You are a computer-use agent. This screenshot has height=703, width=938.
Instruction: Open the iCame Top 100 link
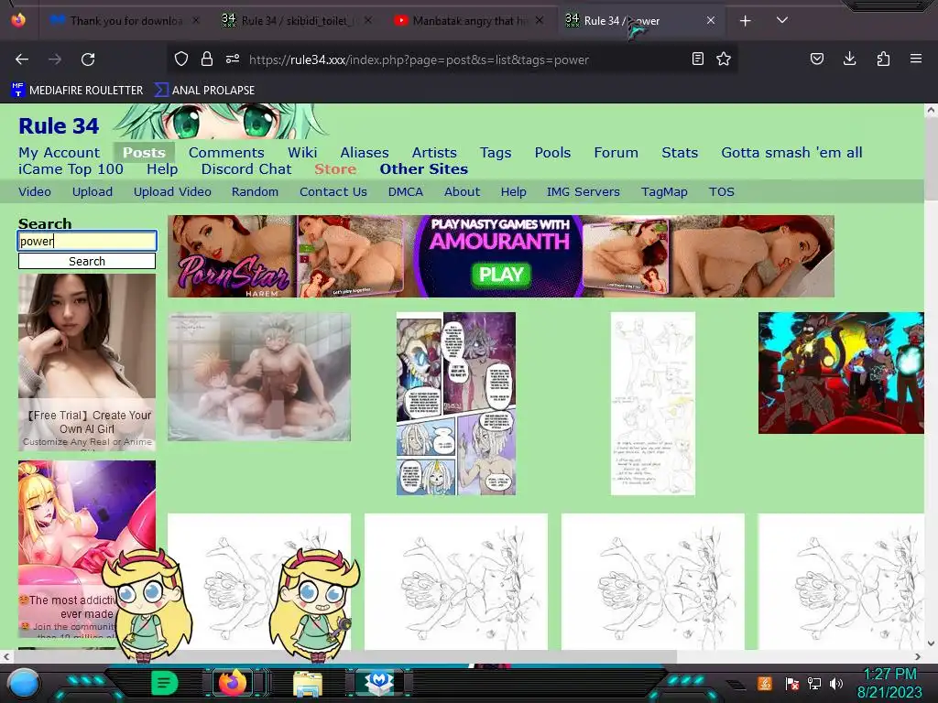71,169
